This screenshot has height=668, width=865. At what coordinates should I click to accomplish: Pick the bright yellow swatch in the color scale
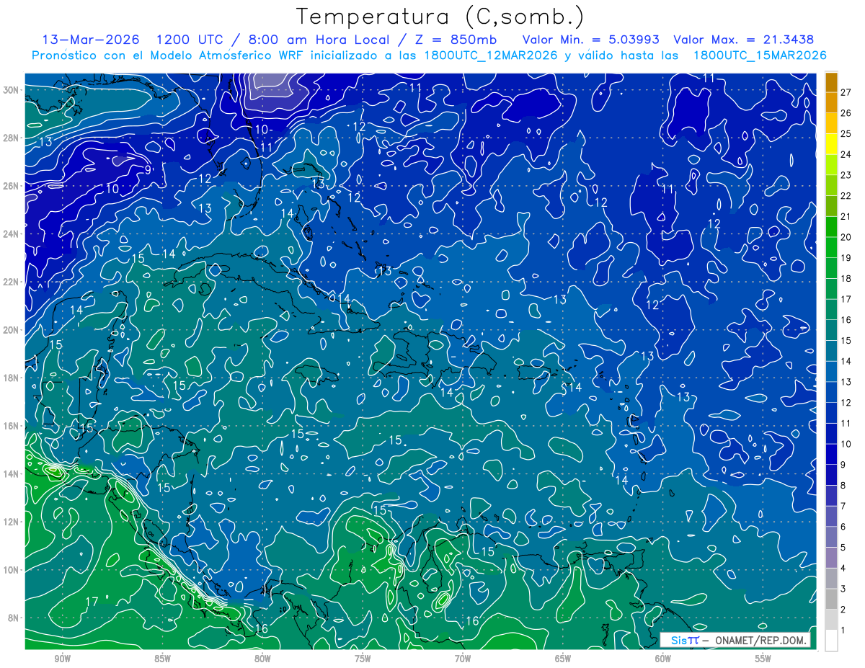click(832, 144)
